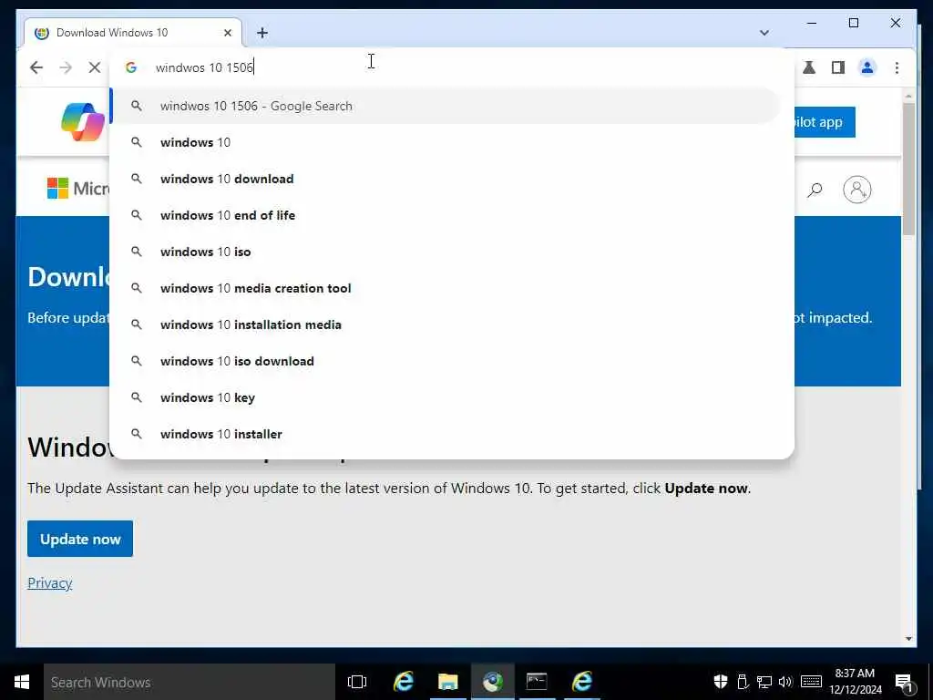
Task: Open the Windows Defender tray icon
Action: click(x=720, y=682)
